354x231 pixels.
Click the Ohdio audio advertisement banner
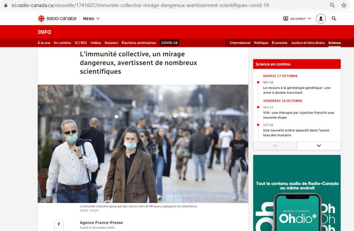point(297,193)
